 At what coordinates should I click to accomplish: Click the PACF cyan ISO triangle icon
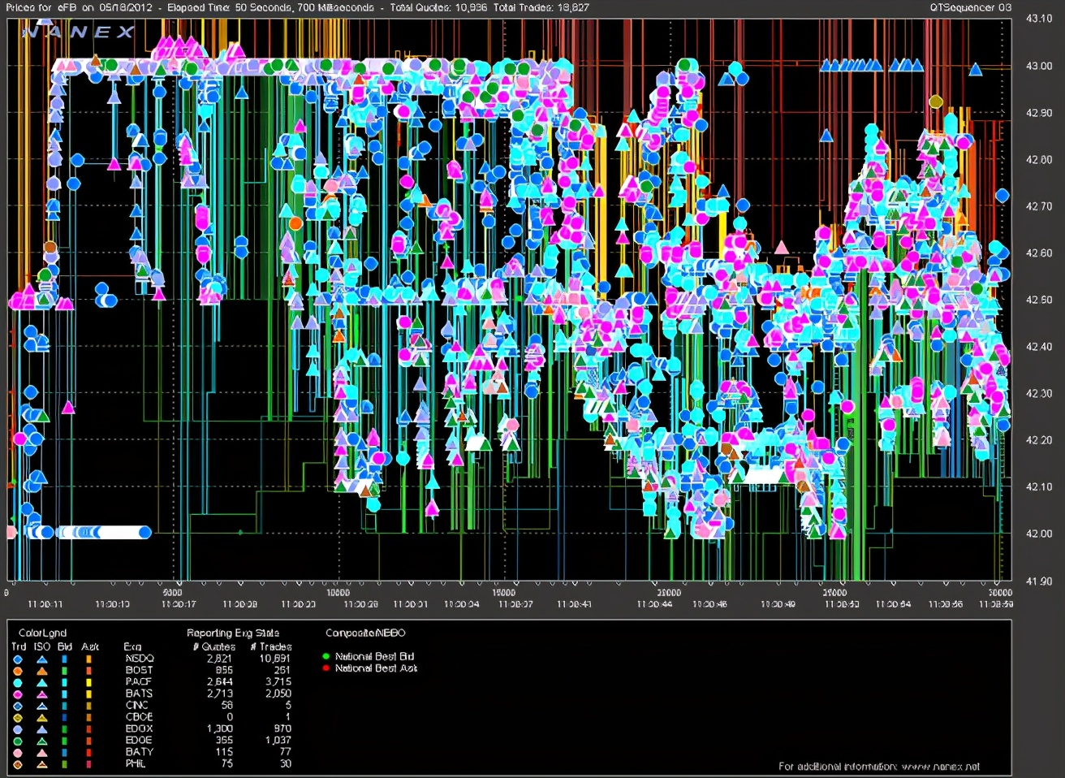(41, 683)
